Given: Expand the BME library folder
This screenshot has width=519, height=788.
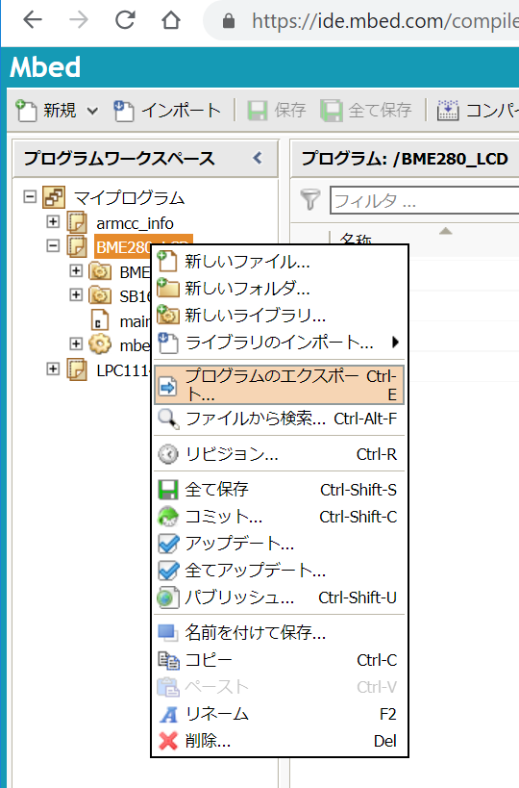Looking at the screenshot, I should pyautogui.click(x=76, y=270).
